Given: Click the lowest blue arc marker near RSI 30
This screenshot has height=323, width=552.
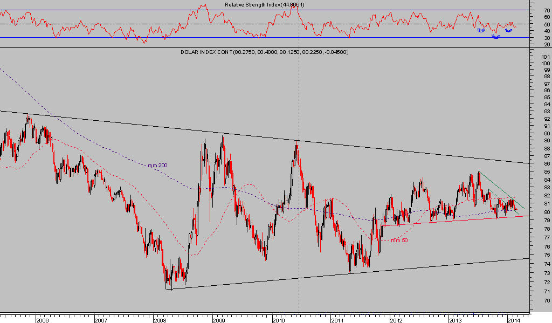Looking at the screenshot, I should click(x=496, y=37).
